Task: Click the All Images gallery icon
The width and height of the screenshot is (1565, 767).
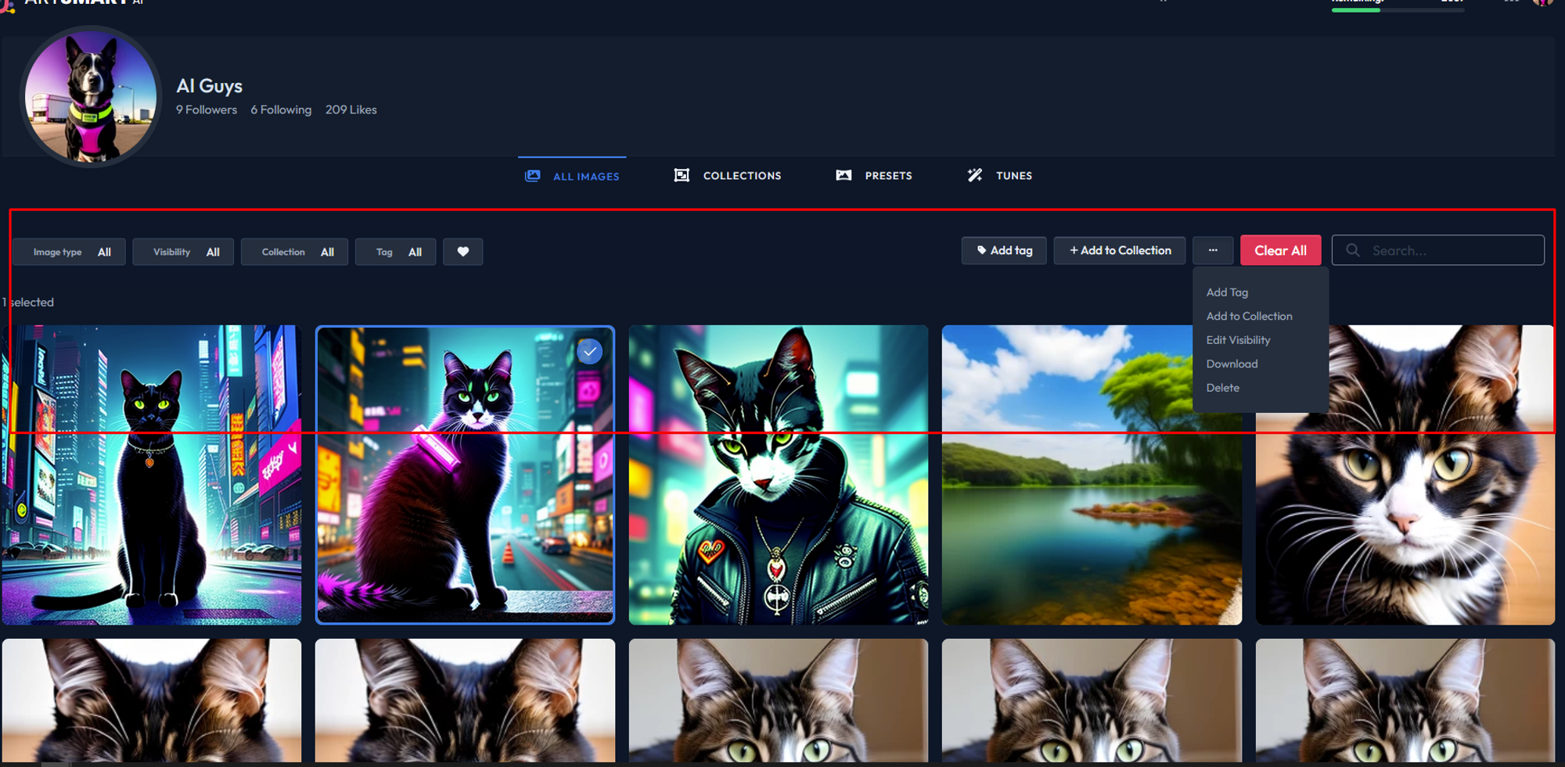Action: [x=532, y=176]
